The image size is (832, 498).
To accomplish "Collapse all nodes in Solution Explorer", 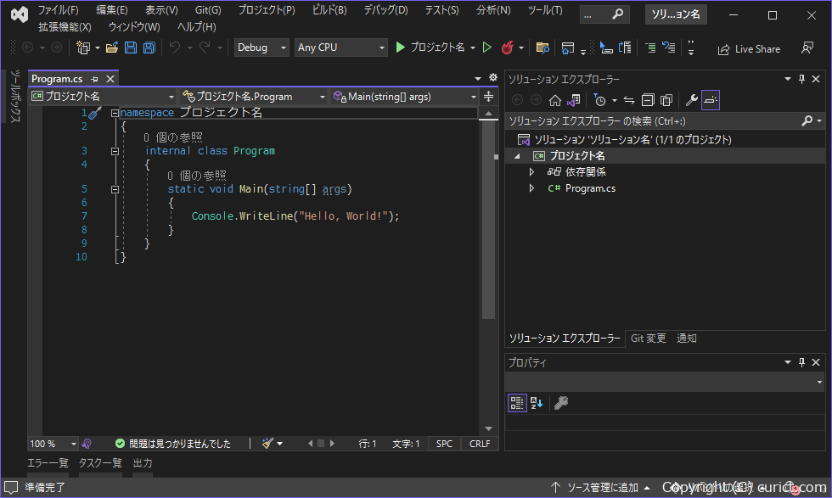I will [x=648, y=100].
